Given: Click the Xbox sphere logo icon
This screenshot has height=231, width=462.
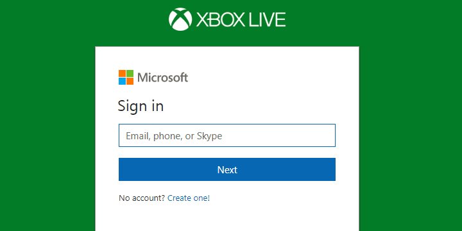Looking at the screenshot, I should pyautogui.click(x=180, y=19).
